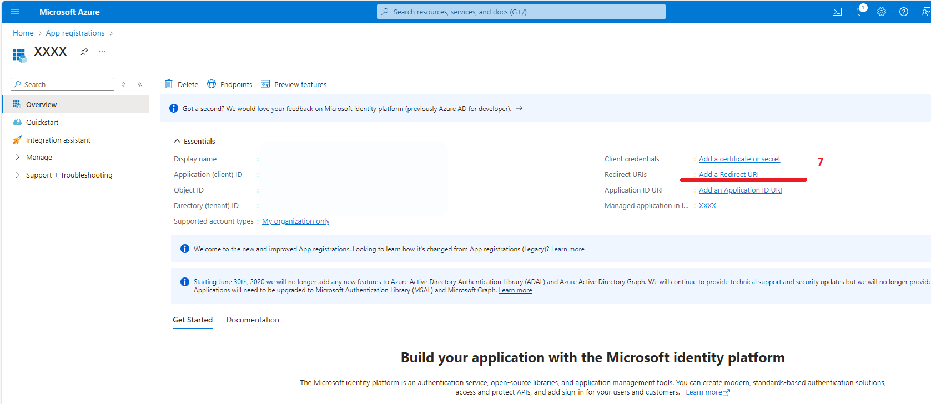Click the app registration grid icon
The width and height of the screenshot is (931, 404).
(x=19, y=55)
